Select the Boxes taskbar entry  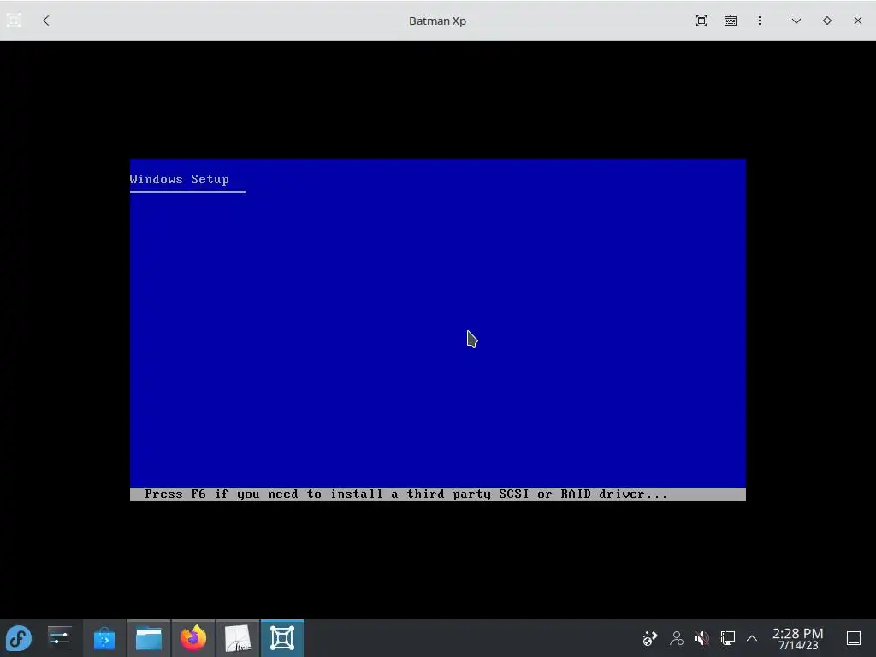(x=282, y=638)
